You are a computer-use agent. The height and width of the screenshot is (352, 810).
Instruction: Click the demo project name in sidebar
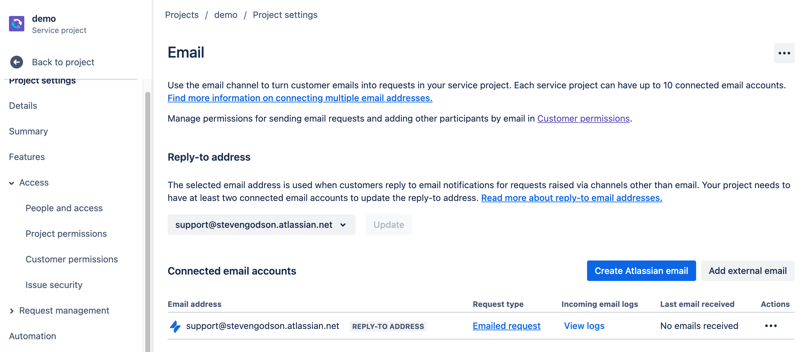click(x=44, y=19)
